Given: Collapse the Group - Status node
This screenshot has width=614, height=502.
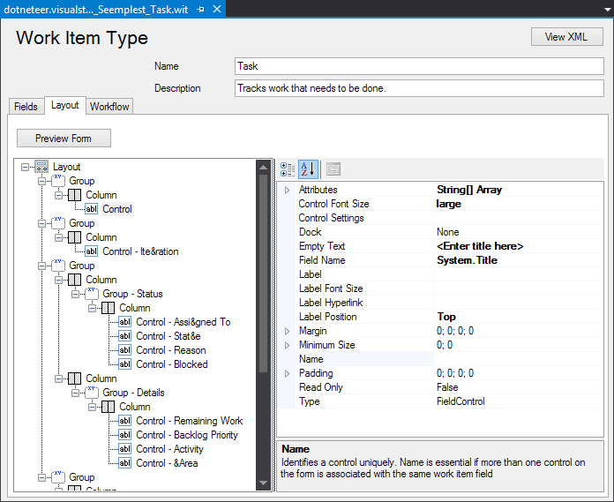Looking at the screenshot, I should coord(75,294).
